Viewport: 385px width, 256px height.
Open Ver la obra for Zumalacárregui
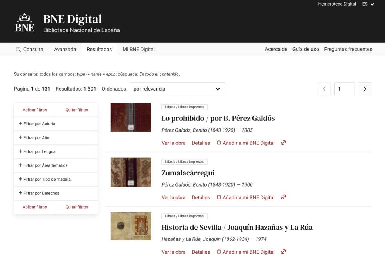pos(173,197)
